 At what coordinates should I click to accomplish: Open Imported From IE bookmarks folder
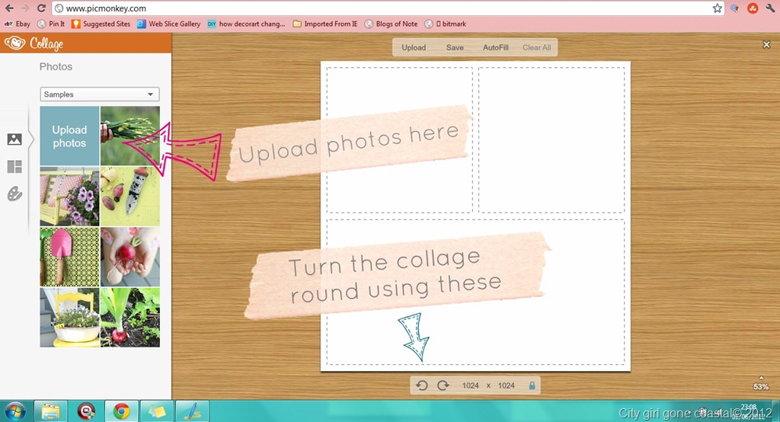pyautogui.click(x=325, y=24)
